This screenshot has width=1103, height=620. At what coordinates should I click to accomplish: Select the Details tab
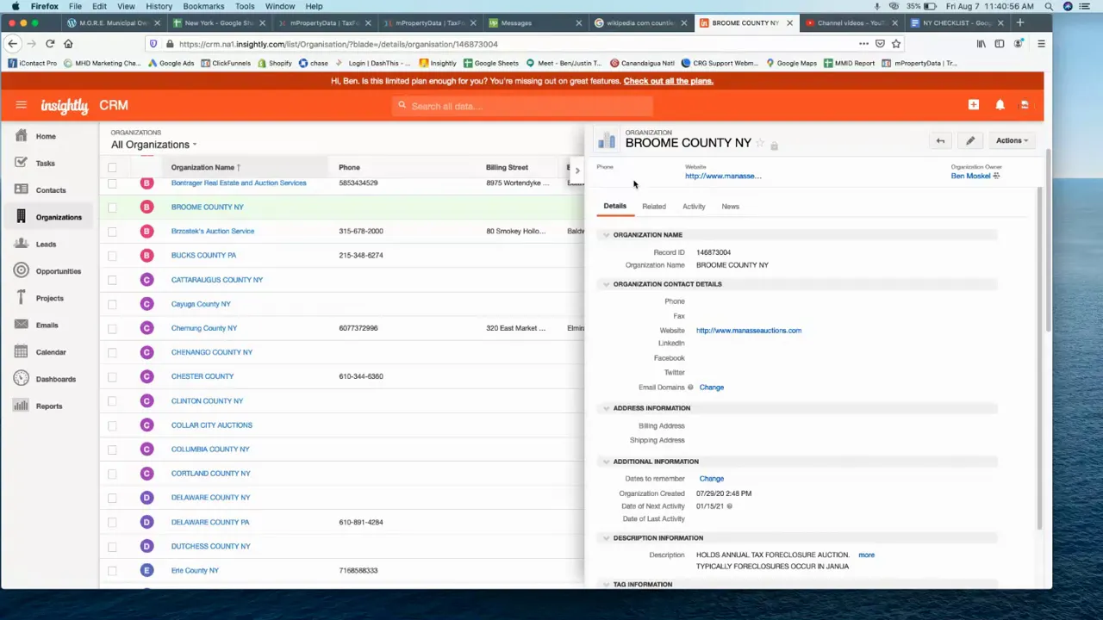(x=614, y=207)
